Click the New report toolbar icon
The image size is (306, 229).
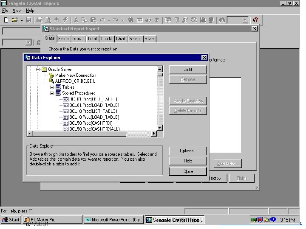pos(6,20)
